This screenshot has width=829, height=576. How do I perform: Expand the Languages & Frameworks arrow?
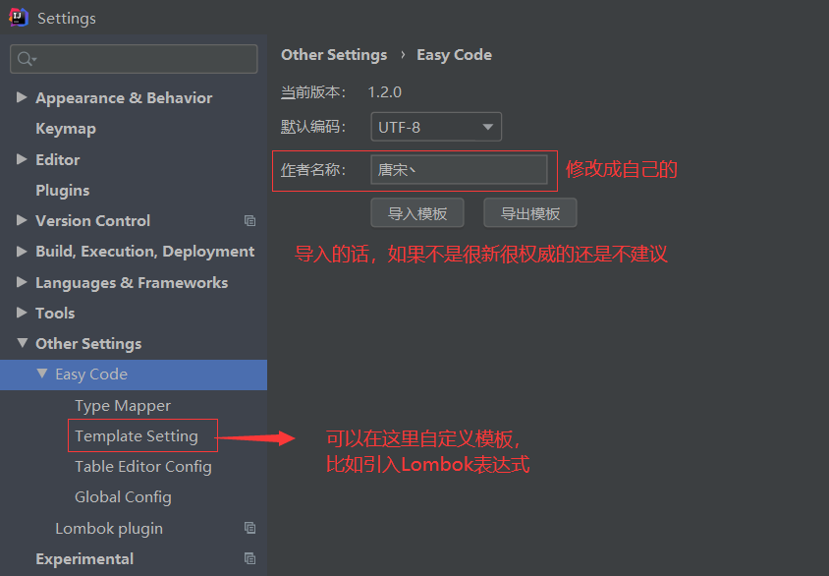coord(22,282)
